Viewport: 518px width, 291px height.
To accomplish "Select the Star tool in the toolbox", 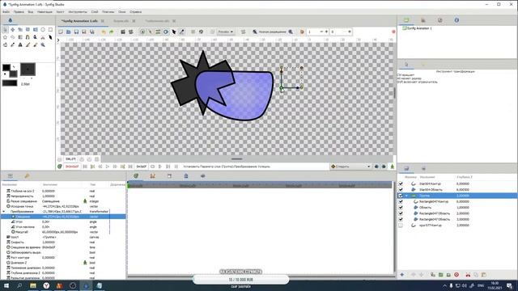I will pos(5,37).
